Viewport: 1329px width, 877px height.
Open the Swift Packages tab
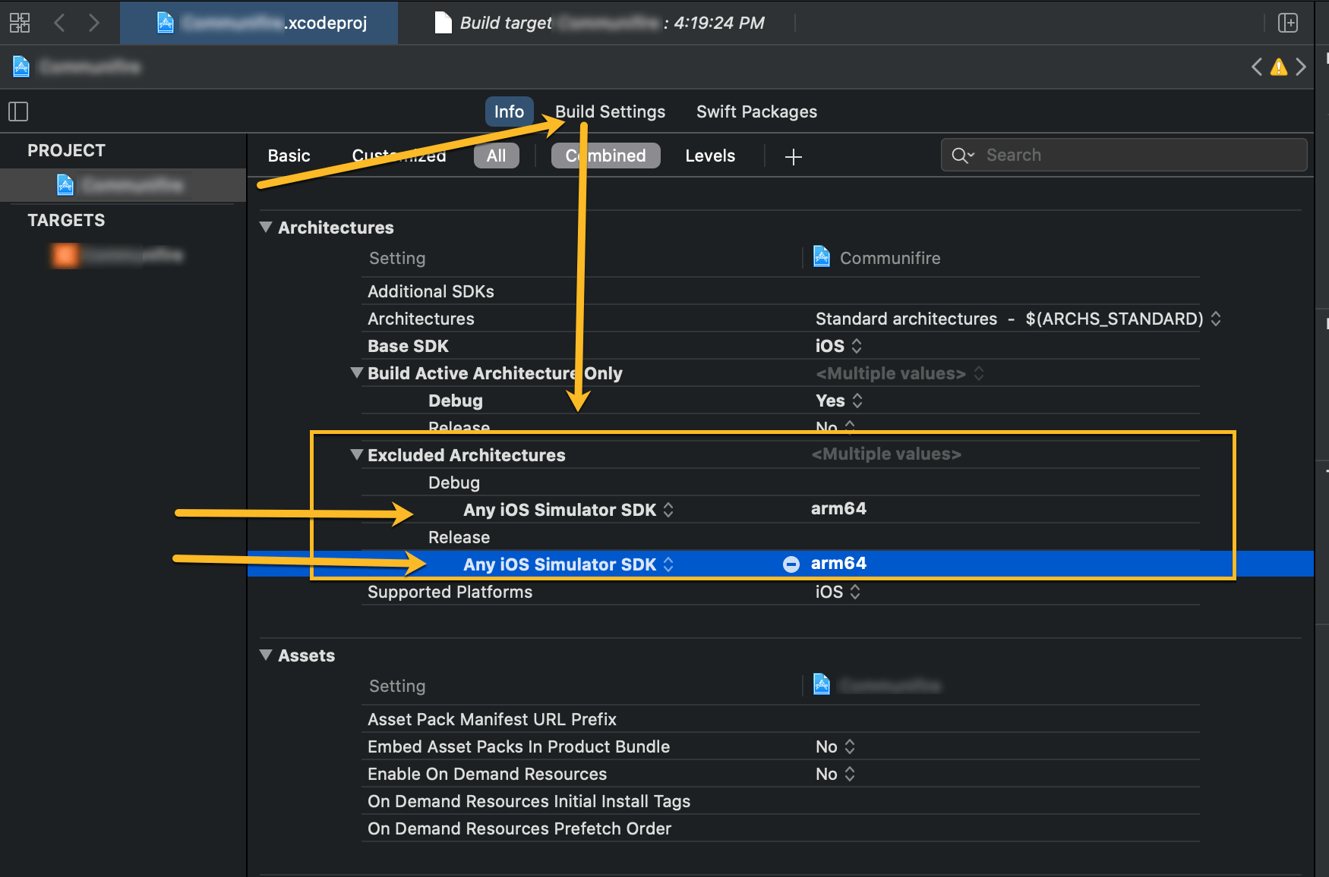[x=756, y=112]
